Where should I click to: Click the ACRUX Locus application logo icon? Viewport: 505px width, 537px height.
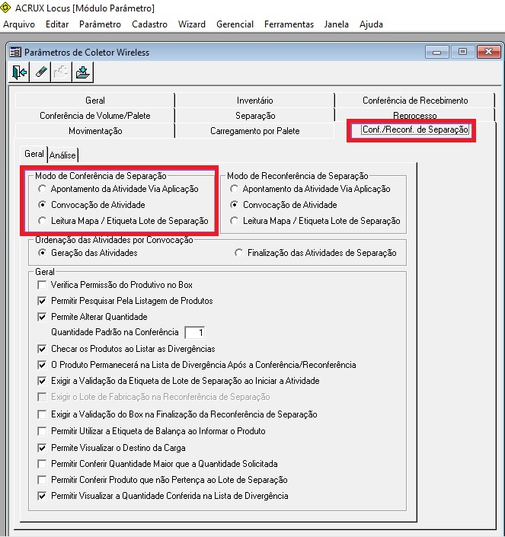pyautogui.click(x=5, y=8)
